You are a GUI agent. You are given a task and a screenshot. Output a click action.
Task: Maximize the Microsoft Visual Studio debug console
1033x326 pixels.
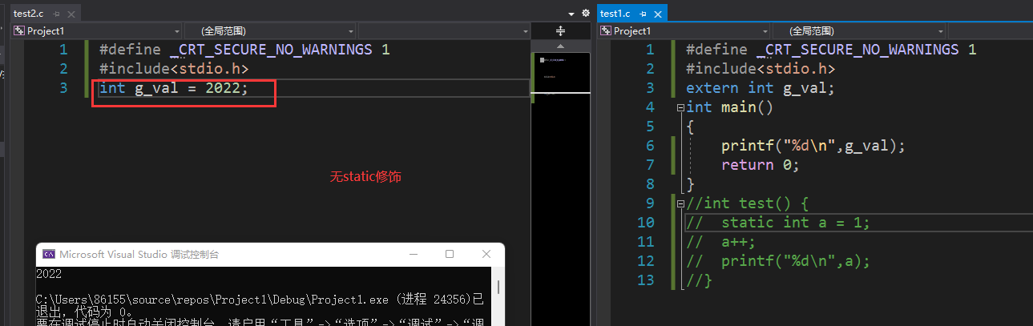[x=450, y=254]
